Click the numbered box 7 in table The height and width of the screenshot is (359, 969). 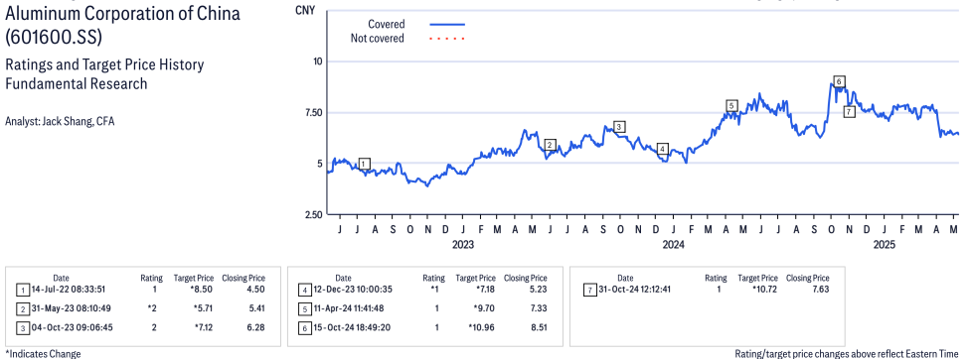pyautogui.click(x=588, y=289)
